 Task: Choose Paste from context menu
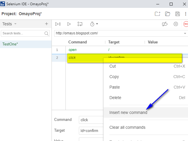[x=146, y=87]
